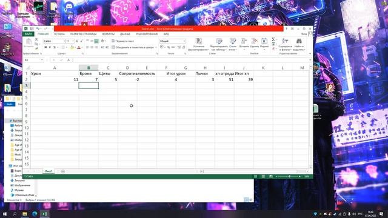The width and height of the screenshot is (388, 218).
Task: Apply bold formatting
Action: click(45, 47)
